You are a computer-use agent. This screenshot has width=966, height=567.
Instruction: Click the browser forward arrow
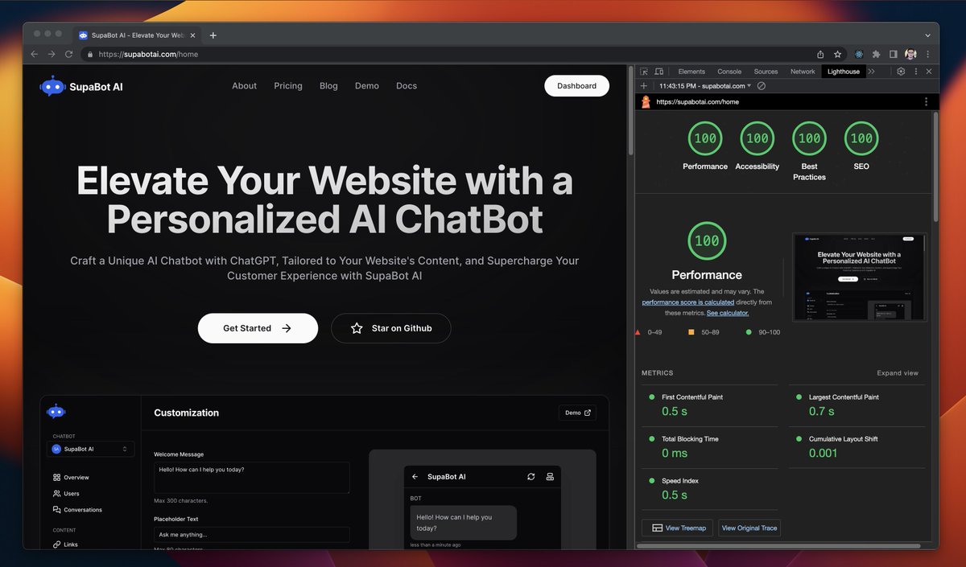click(52, 54)
